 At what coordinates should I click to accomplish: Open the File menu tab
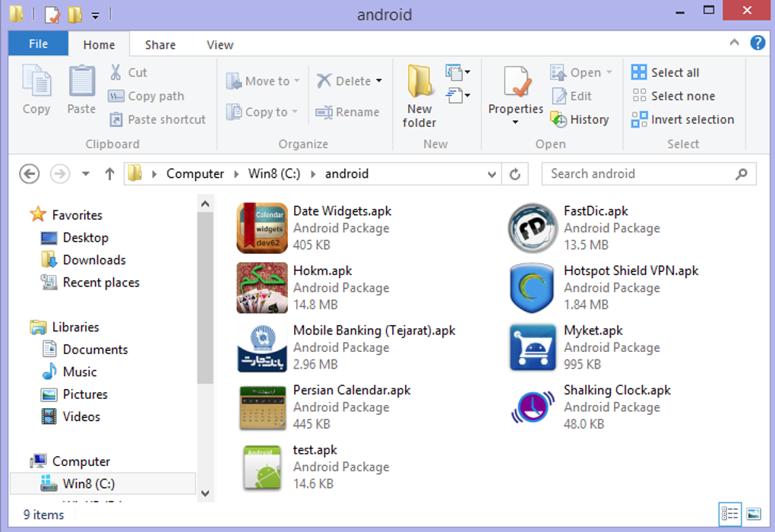pos(38,44)
